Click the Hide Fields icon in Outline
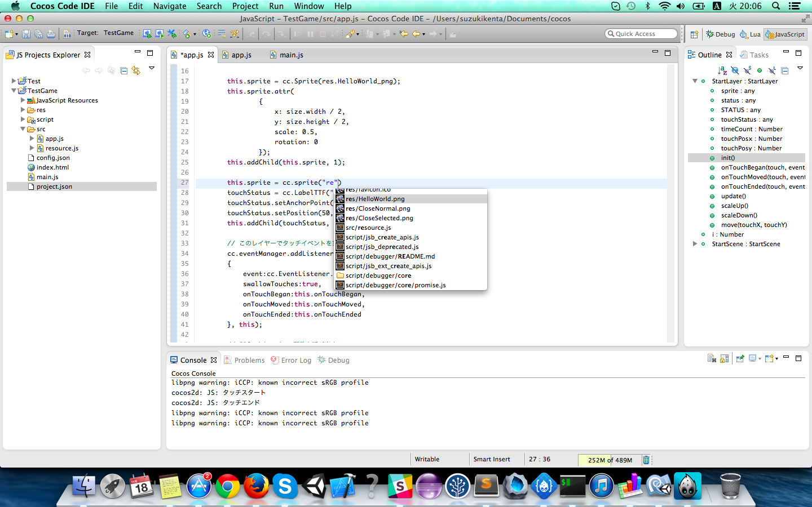 coord(735,70)
